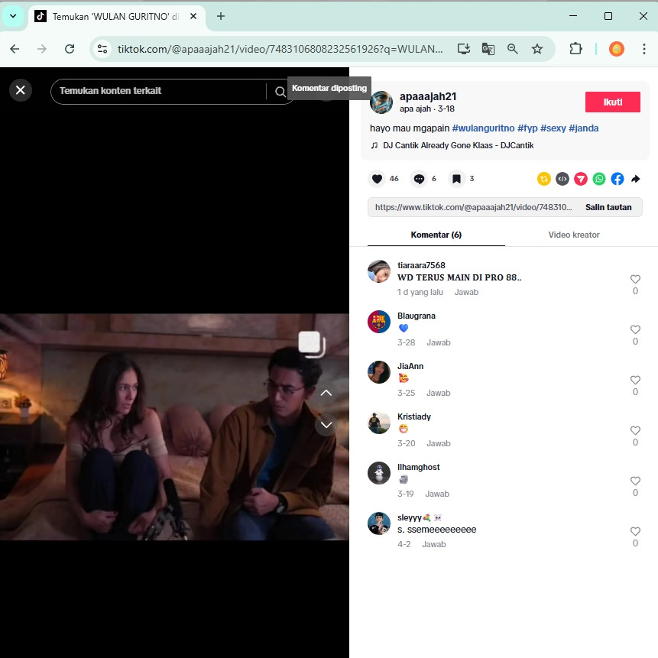Image resolution: width=658 pixels, height=658 pixels.
Task: View site information icon in address bar
Action: 102,49
